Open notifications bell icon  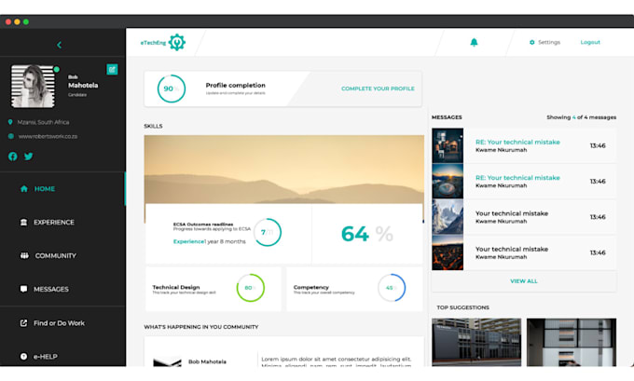tap(474, 42)
